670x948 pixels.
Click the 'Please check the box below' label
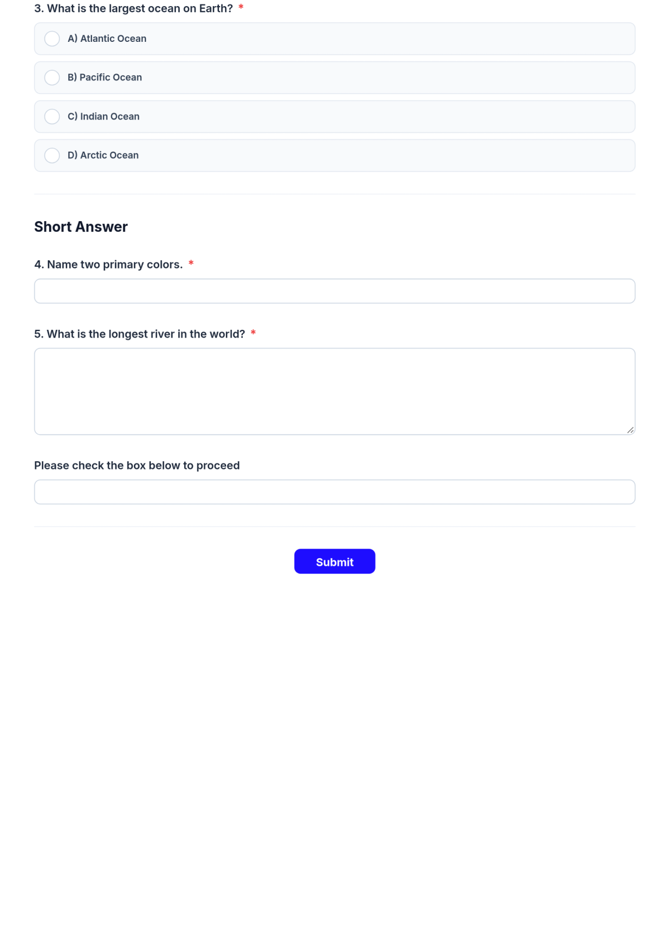click(137, 466)
